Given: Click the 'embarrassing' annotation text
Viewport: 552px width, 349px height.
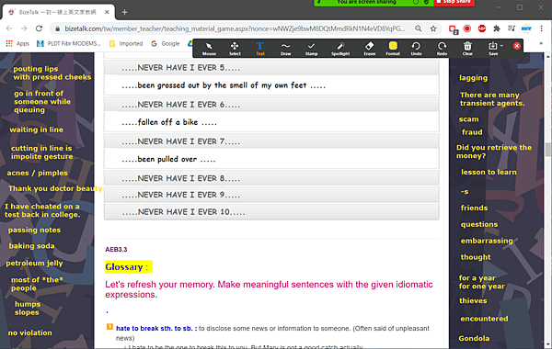Looking at the screenshot, I should coord(487,241).
